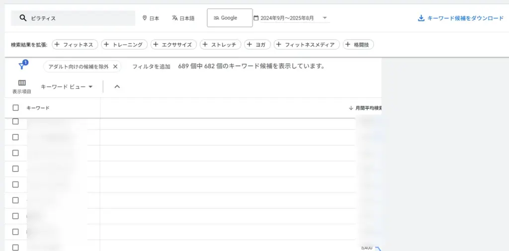The image size is (509, 251).
Task: Click the search magnifier icon
Action: (23, 18)
